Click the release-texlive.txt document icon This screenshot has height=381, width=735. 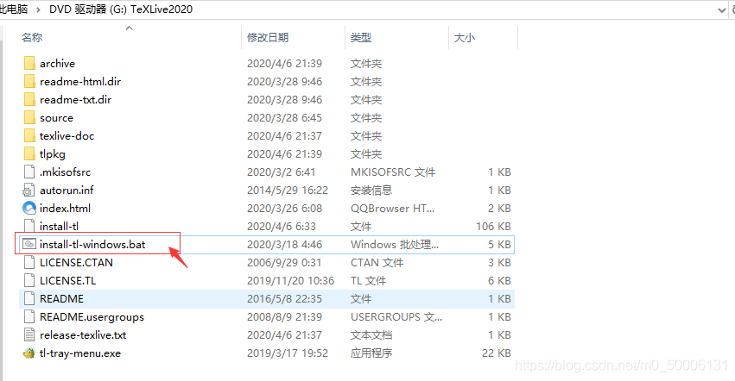[29, 334]
